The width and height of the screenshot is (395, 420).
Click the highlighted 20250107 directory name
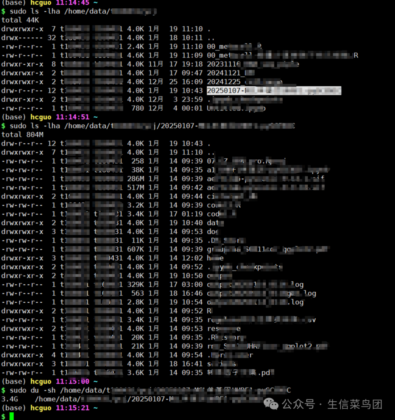coord(274,91)
